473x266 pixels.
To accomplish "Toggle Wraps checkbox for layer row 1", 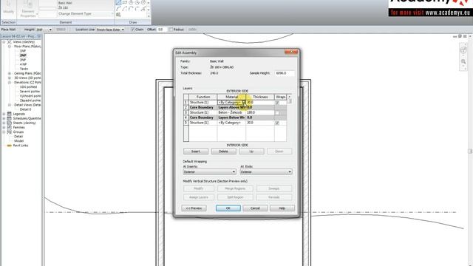I will (277, 103).
